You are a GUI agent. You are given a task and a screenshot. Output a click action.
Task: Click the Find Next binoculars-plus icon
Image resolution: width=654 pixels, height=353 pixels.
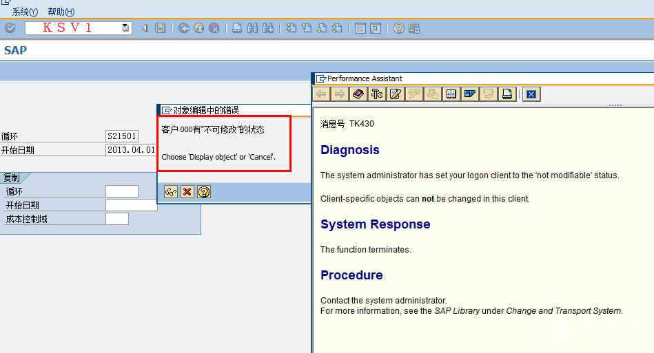pyautogui.click(x=268, y=28)
